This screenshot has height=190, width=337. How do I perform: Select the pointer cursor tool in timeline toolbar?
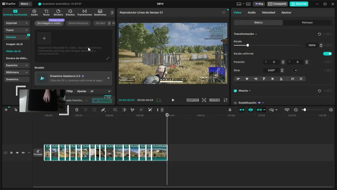16,110
